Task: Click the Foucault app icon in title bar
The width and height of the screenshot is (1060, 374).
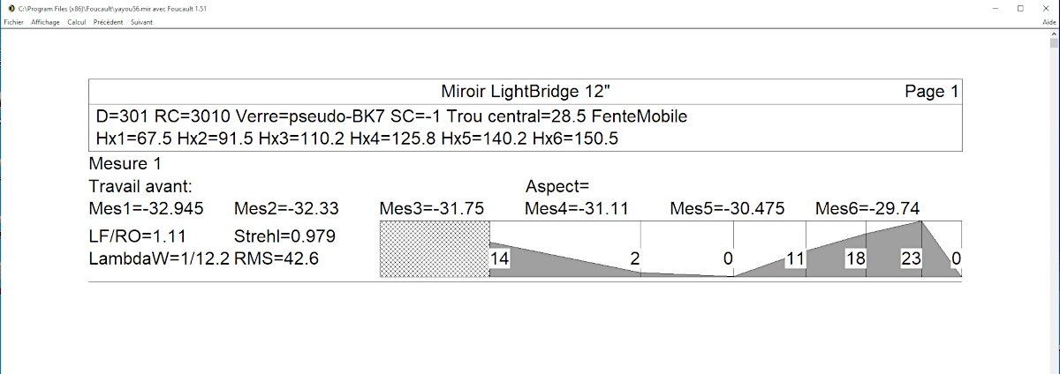Action: tap(9, 8)
